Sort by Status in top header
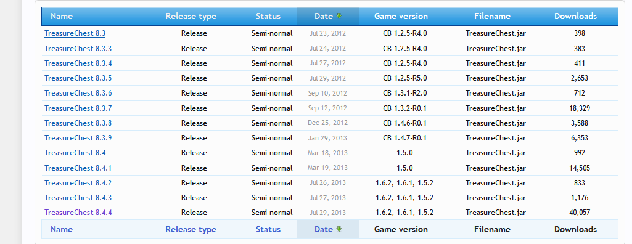632x244 pixels. [x=268, y=17]
